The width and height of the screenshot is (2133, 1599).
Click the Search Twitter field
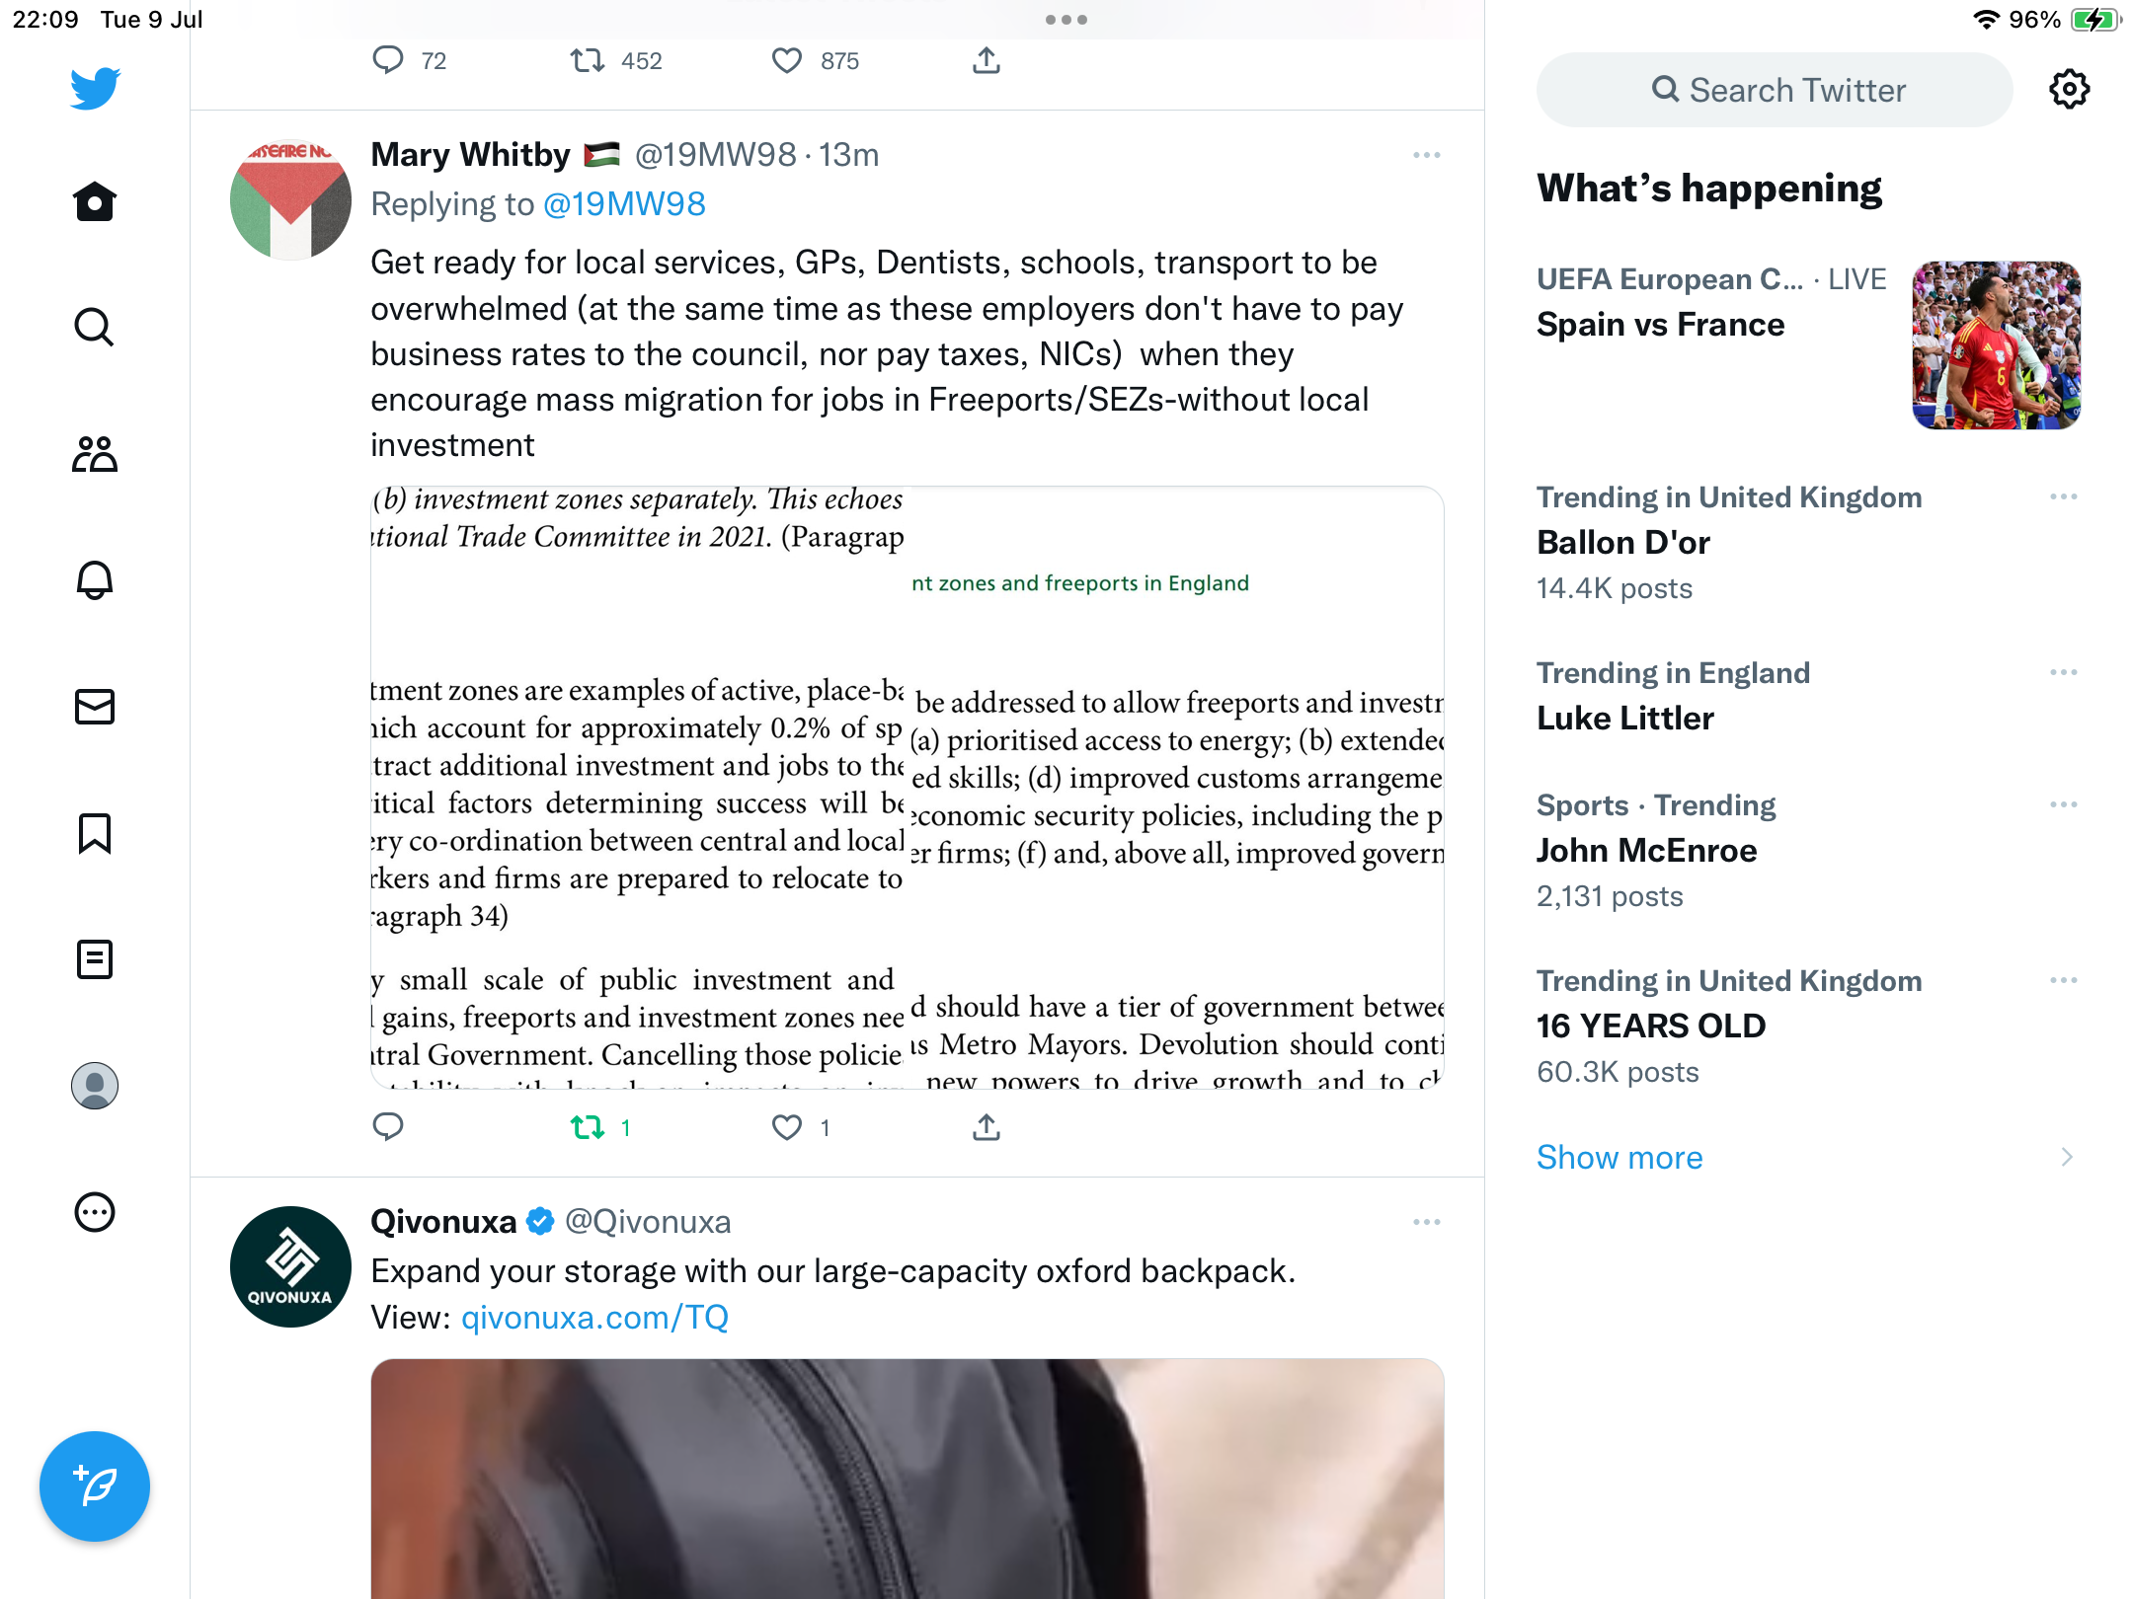[x=1775, y=90]
